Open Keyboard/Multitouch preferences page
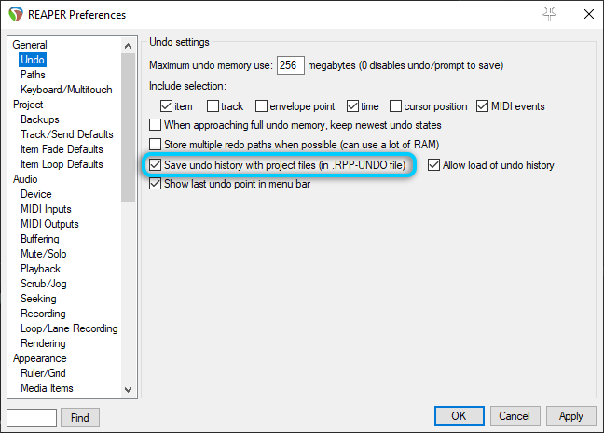This screenshot has height=433, width=604. [66, 90]
